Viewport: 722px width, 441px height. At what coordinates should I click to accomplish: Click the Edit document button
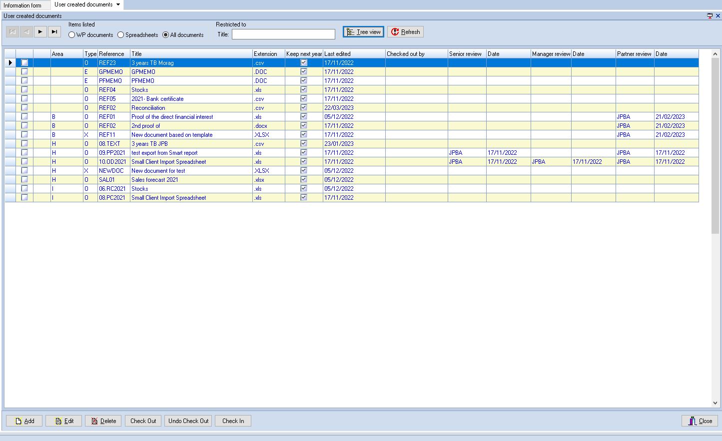point(63,421)
